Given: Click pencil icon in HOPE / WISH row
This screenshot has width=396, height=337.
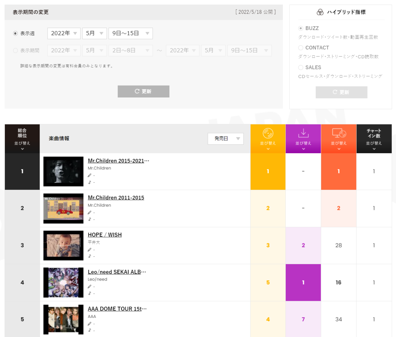Looking at the screenshot, I should [x=89, y=250].
